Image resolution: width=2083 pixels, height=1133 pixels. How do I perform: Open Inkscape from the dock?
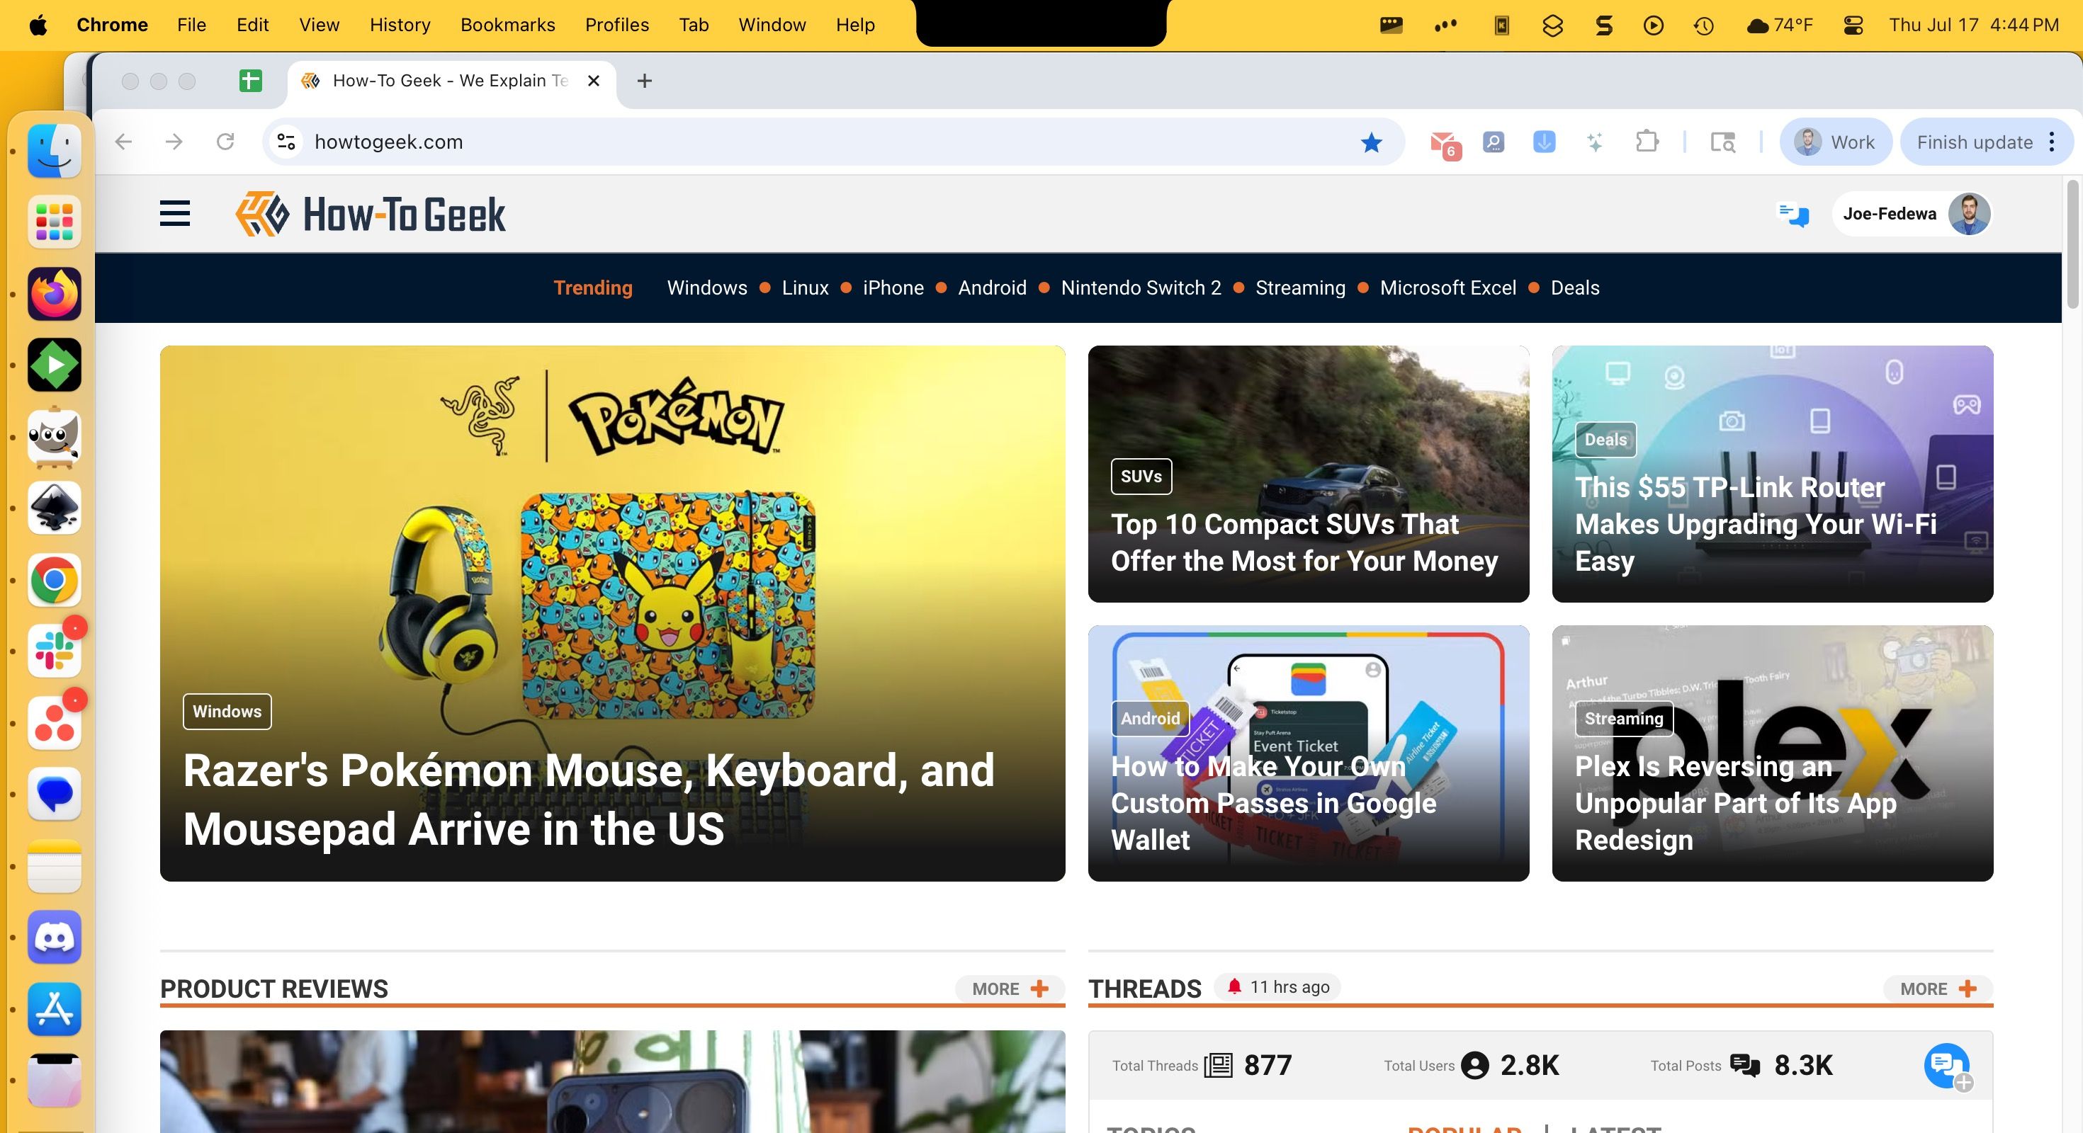click(54, 508)
